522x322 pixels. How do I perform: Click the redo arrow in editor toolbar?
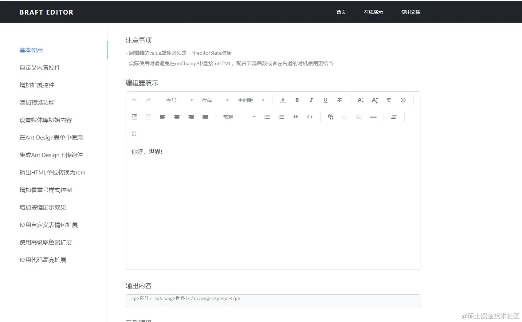148,100
